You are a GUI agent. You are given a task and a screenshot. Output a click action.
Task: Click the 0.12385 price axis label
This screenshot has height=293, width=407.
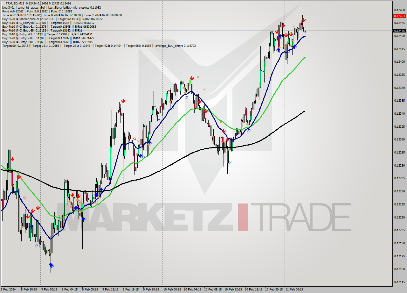coord(399,75)
